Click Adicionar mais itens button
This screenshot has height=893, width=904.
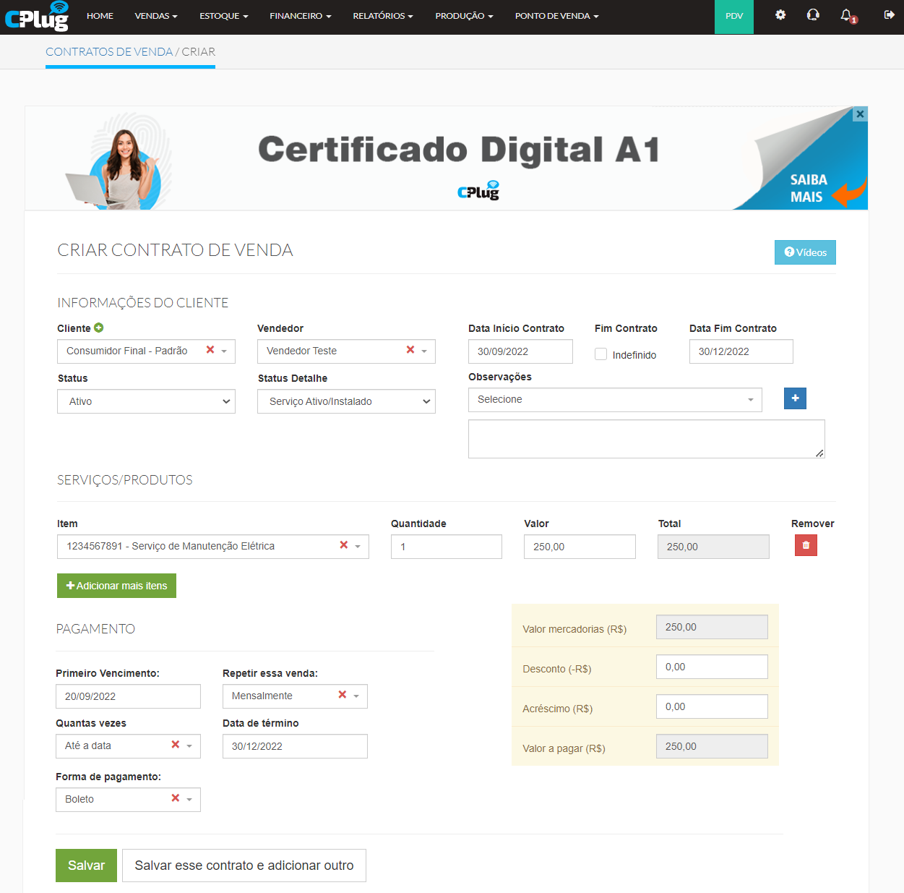[116, 586]
